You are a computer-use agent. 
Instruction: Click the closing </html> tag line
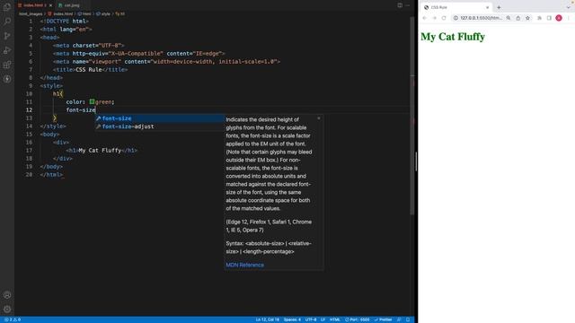click(x=51, y=175)
